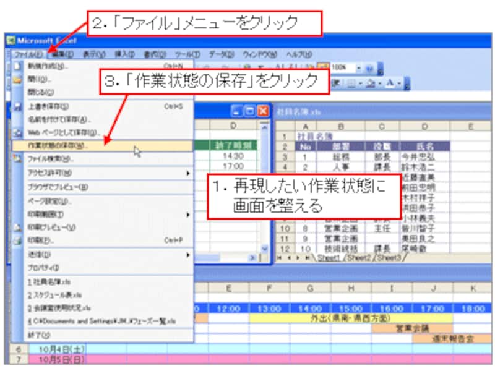The image size is (495, 371).
Task: Select cell 10月4日(土) in row 6
Action: point(58,349)
